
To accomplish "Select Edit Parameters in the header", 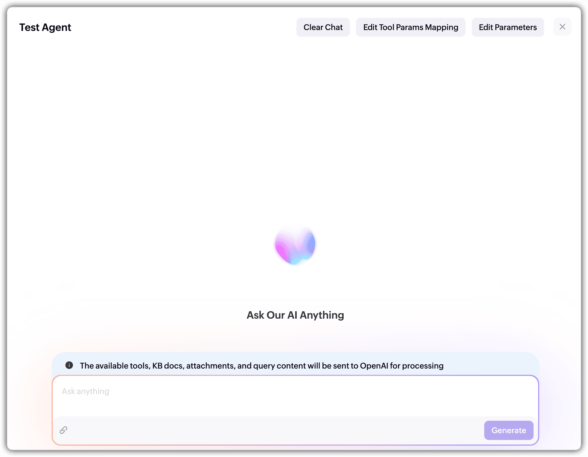I will coord(507,27).
